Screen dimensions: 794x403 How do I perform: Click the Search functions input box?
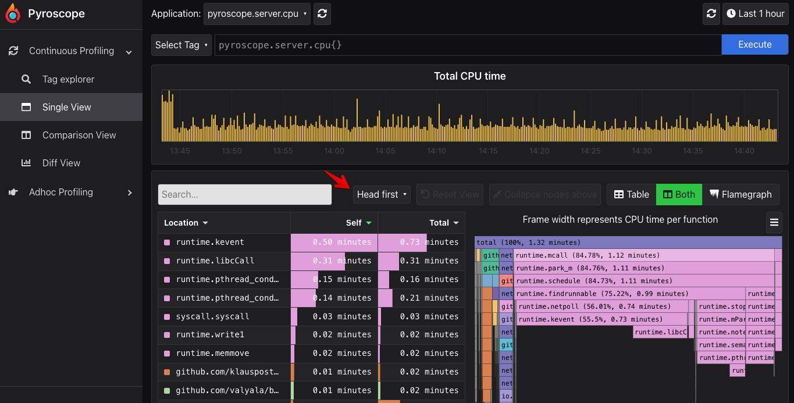coord(245,194)
